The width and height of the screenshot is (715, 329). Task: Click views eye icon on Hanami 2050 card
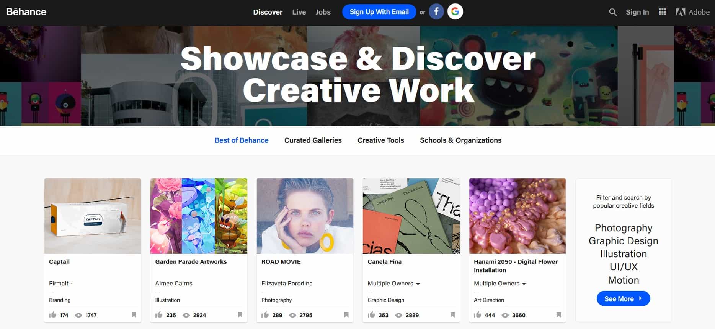[x=505, y=315]
